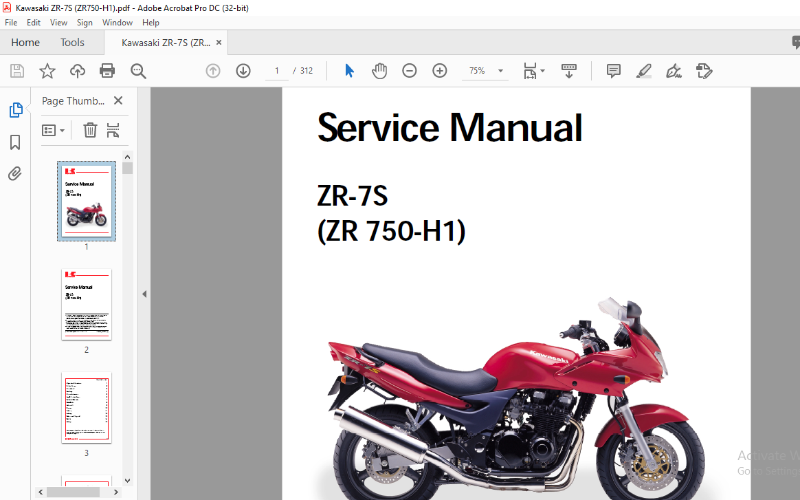Select the arrow Selection tool
The width and height of the screenshot is (800, 500).
tap(350, 70)
